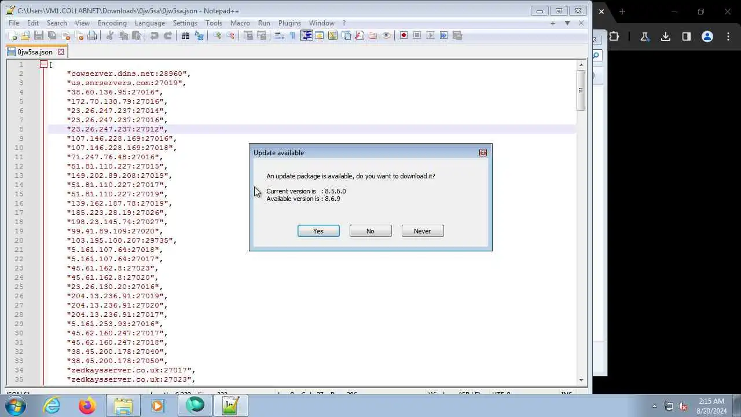The height and width of the screenshot is (417, 741).
Task: Click Yes to download the update
Action: [x=318, y=231]
